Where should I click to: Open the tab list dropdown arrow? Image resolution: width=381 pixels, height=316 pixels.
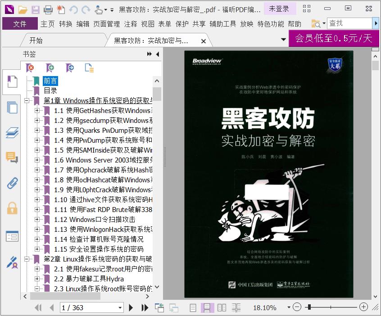(x=283, y=39)
